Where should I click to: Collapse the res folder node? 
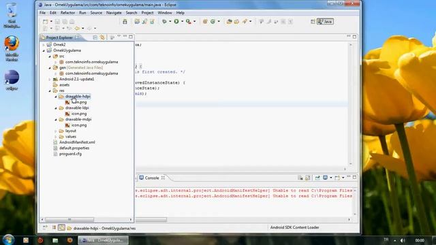pyautogui.click(x=50, y=91)
